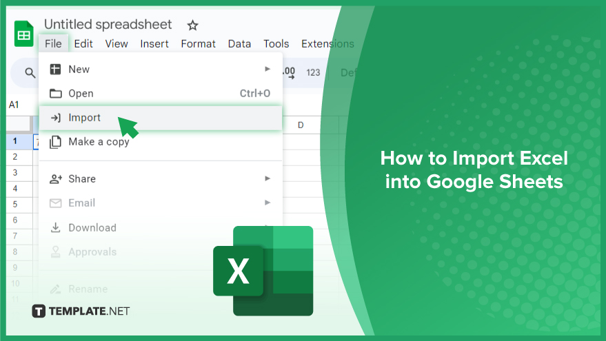The height and width of the screenshot is (341, 606).
Task: Select Import in the File menu
Action: [x=161, y=118]
